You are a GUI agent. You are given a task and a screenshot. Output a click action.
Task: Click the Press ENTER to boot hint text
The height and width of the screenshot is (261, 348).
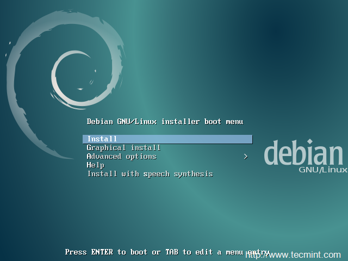pyautogui.click(x=167, y=252)
